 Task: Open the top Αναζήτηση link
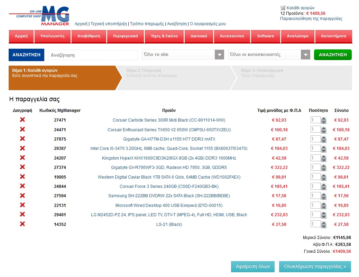pyautogui.click(x=177, y=24)
